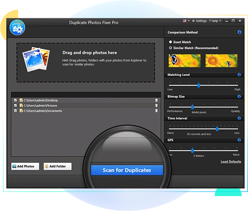Click the Matching Level slider handle
Image resolution: width=248 pixels, height=214 pixels.
[x=199, y=85]
